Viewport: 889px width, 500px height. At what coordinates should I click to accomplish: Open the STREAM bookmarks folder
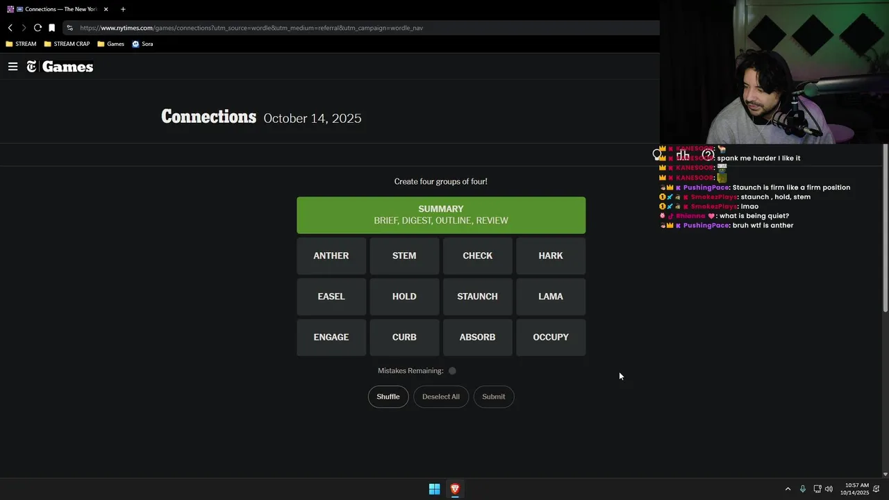pos(21,44)
